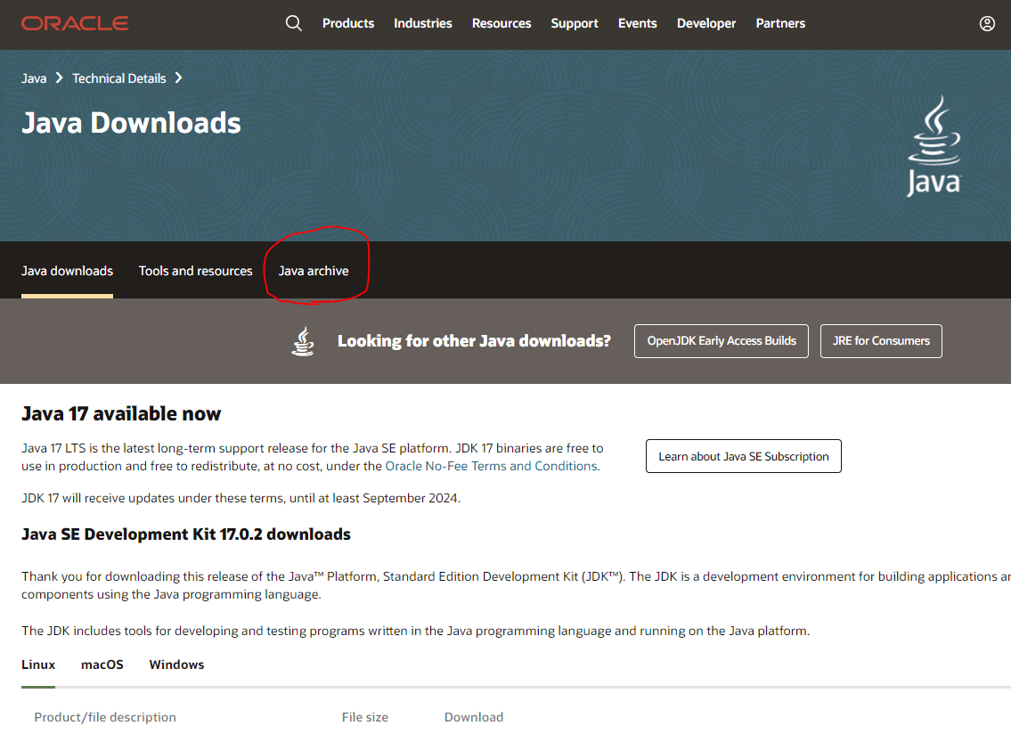1011x734 pixels.
Task: Go to Java breadcrumb link
Action: (34, 78)
